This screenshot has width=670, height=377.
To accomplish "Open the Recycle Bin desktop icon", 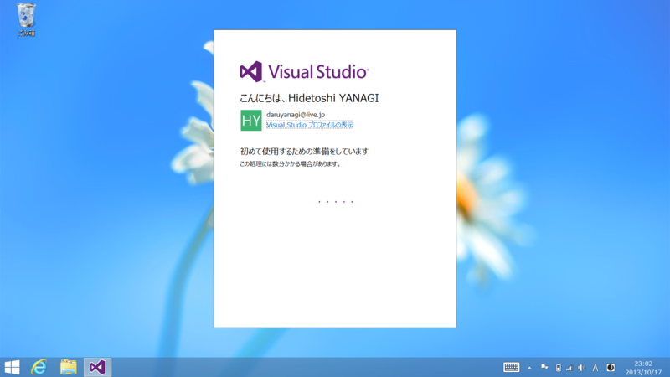I will [x=26, y=19].
